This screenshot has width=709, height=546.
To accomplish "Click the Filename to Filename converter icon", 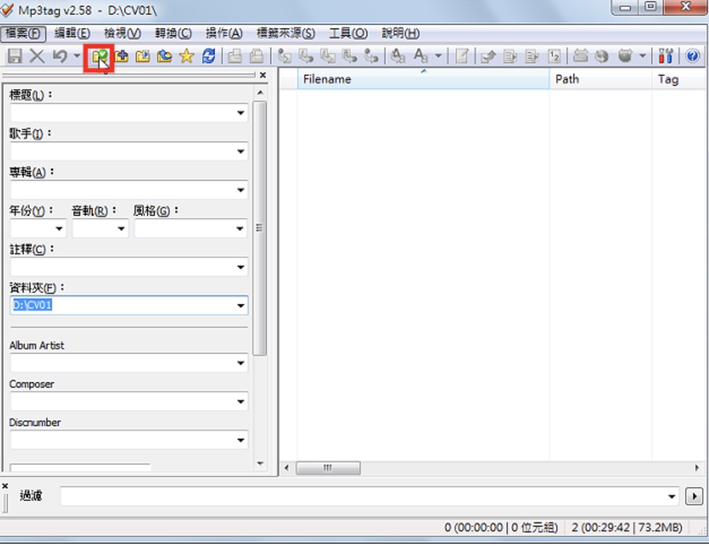I will coord(327,56).
